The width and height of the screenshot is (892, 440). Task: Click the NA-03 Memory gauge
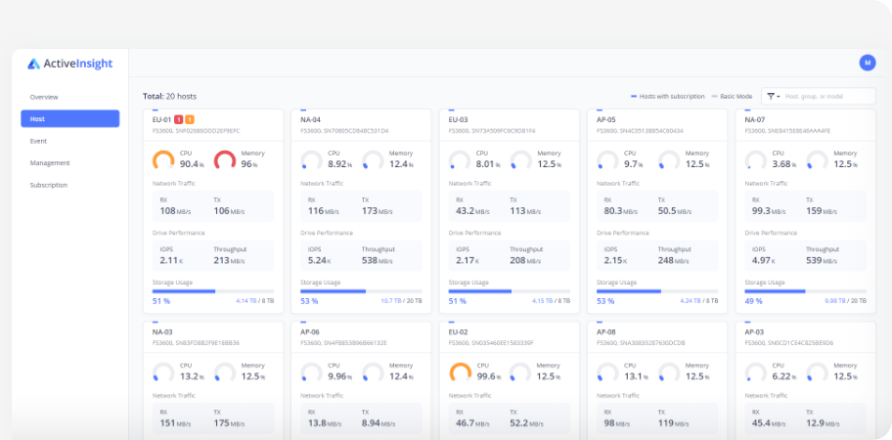pos(225,373)
